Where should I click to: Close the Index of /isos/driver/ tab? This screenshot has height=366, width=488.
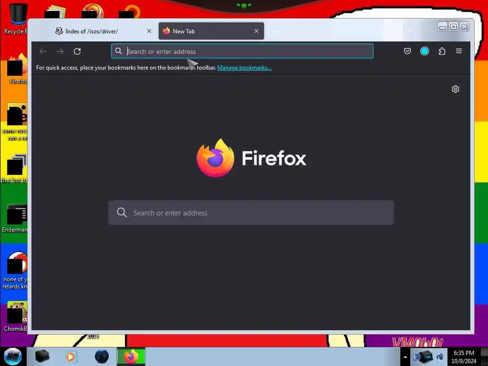point(149,31)
